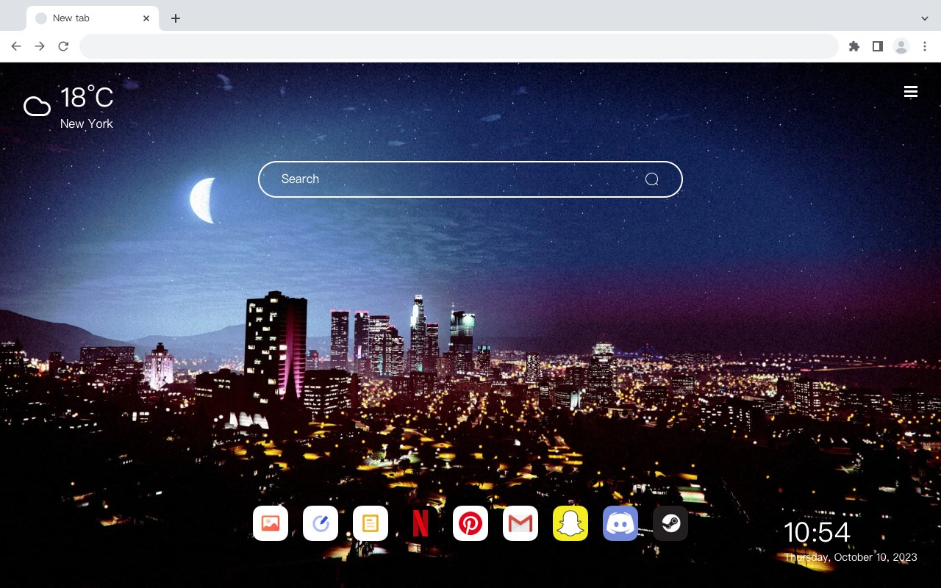The image size is (941, 588).
Task: Launch Netflix from the shortcut dock
Action: 421,523
